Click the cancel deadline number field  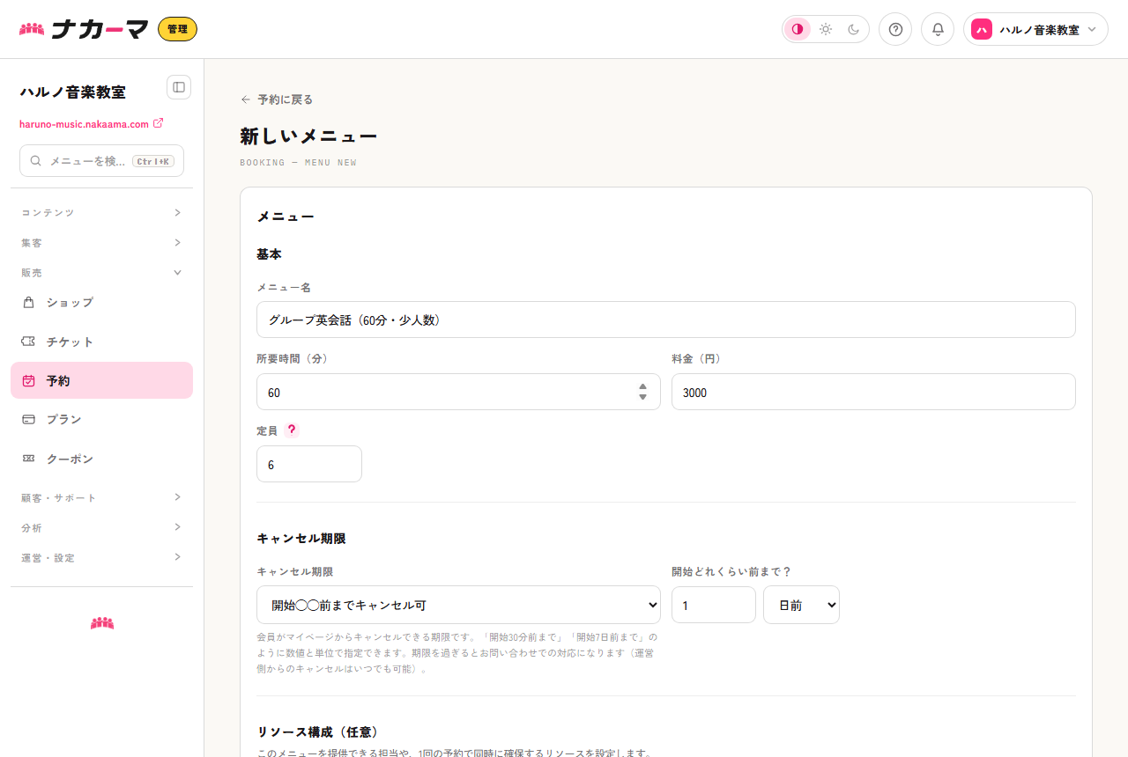click(714, 605)
